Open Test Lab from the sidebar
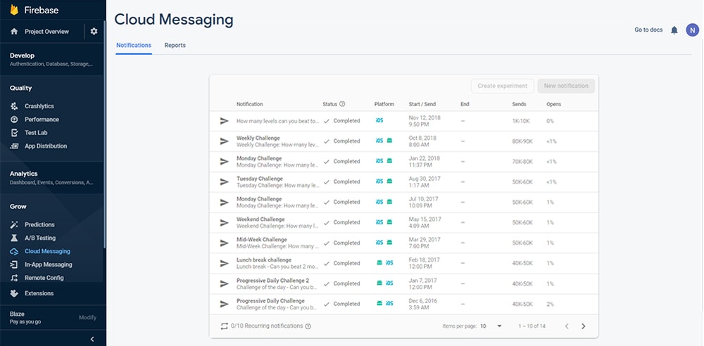 point(36,133)
